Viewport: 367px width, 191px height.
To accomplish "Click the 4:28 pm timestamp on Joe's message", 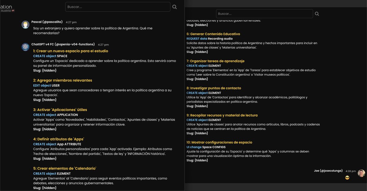I will [351, 171].
